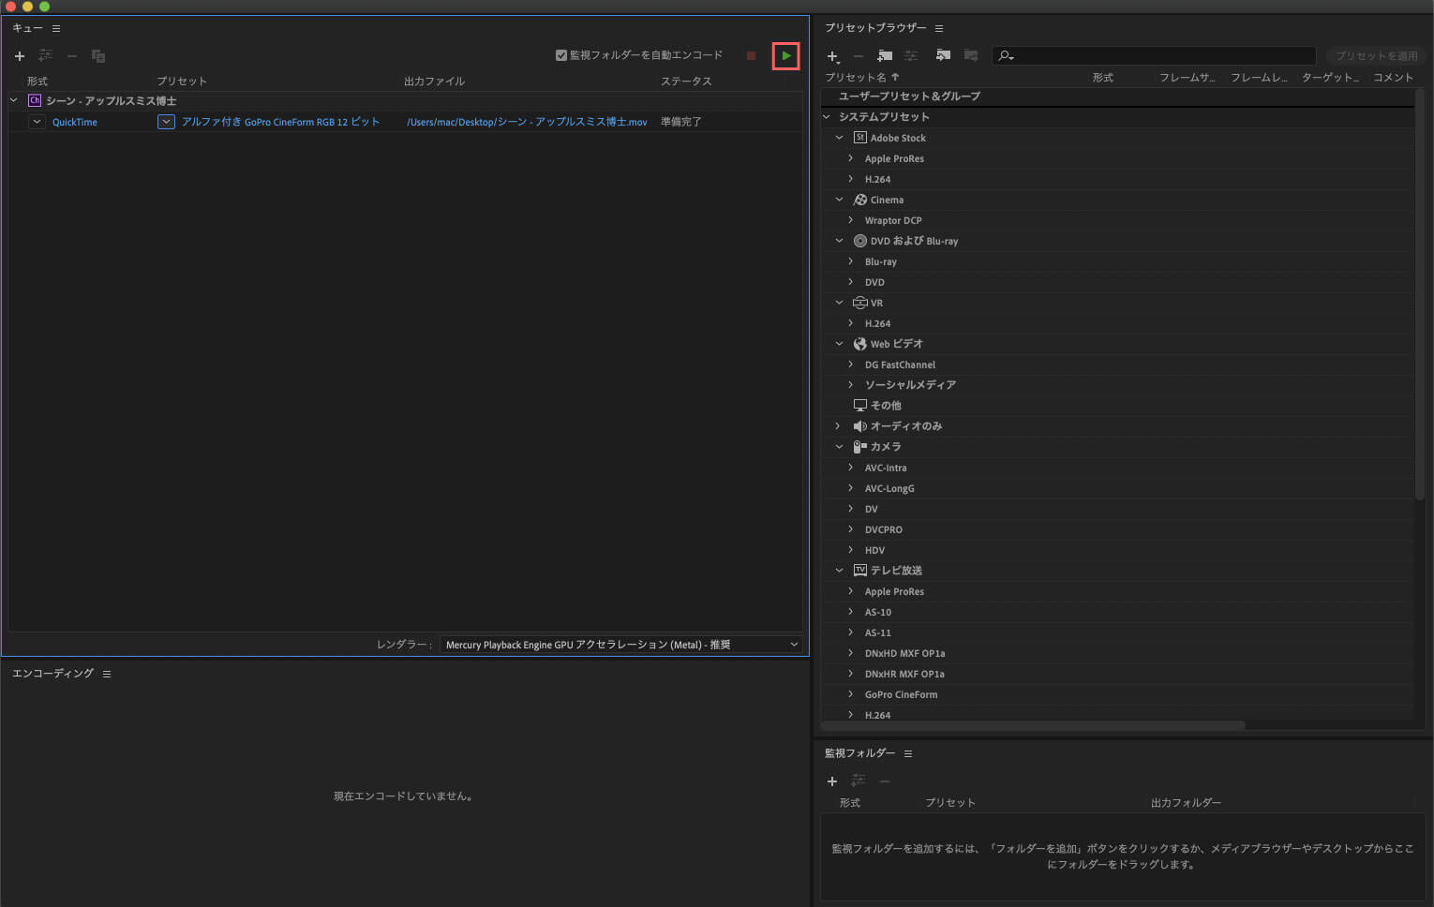Open the エンコーディング panel menu icon
Screen dimensions: 1434x907
[107, 674]
